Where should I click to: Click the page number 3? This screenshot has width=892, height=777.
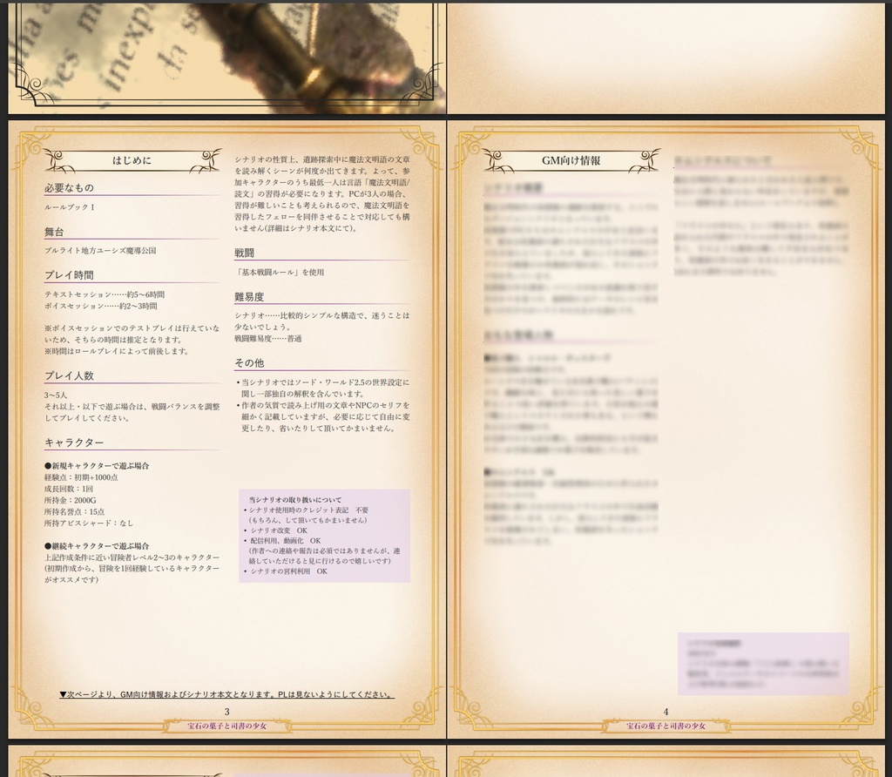229,712
